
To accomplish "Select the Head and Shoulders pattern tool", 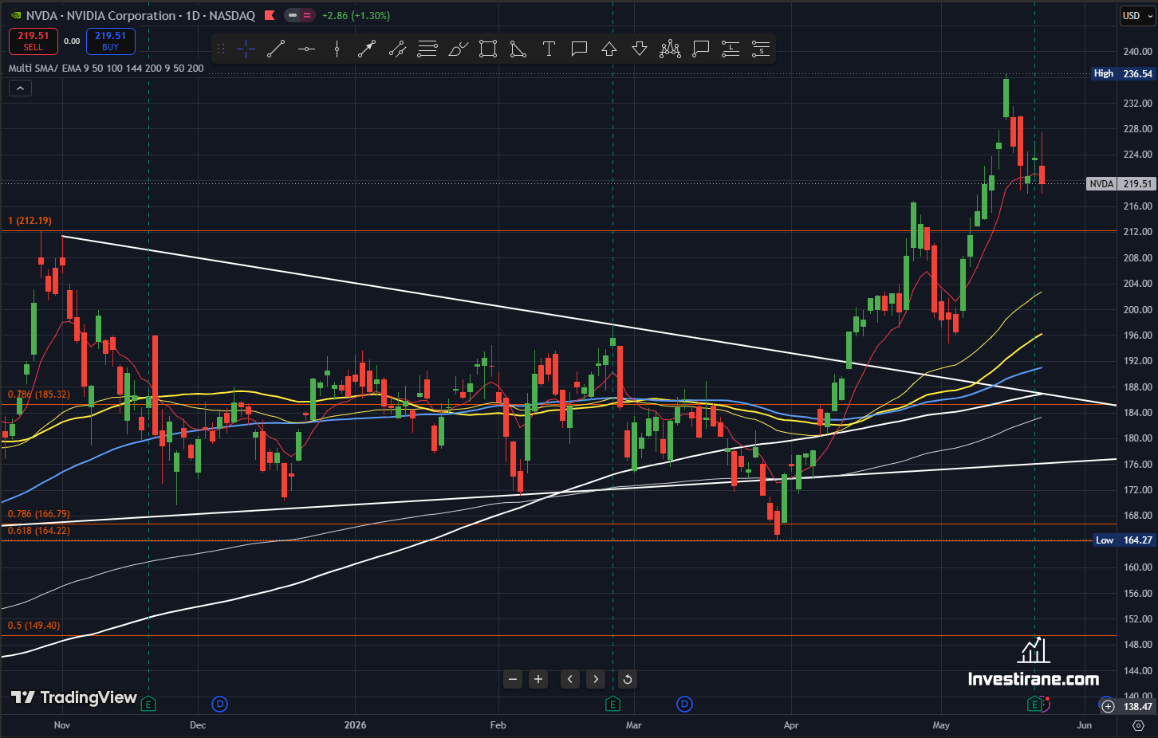I will coord(670,49).
